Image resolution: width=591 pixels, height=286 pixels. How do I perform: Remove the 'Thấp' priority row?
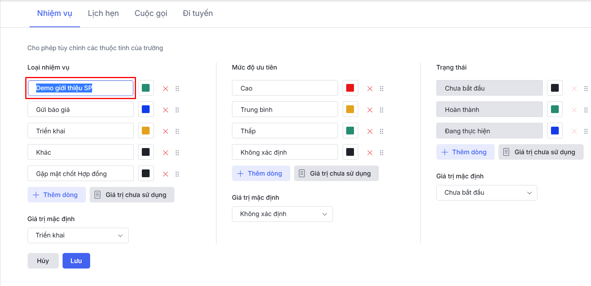pyautogui.click(x=370, y=131)
